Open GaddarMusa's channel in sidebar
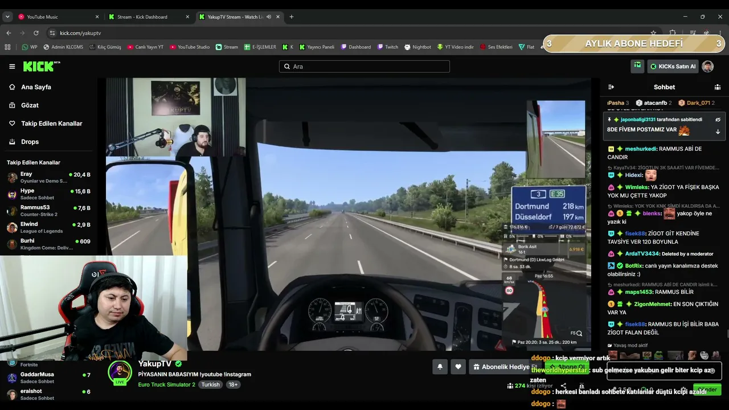Viewport: 729px width, 410px height. (48, 378)
